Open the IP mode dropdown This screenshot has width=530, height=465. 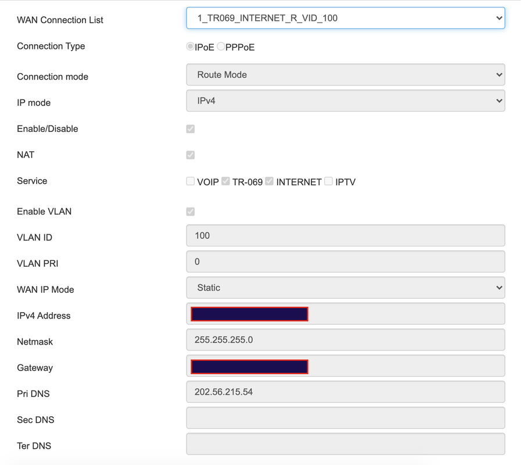pyautogui.click(x=345, y=101)
